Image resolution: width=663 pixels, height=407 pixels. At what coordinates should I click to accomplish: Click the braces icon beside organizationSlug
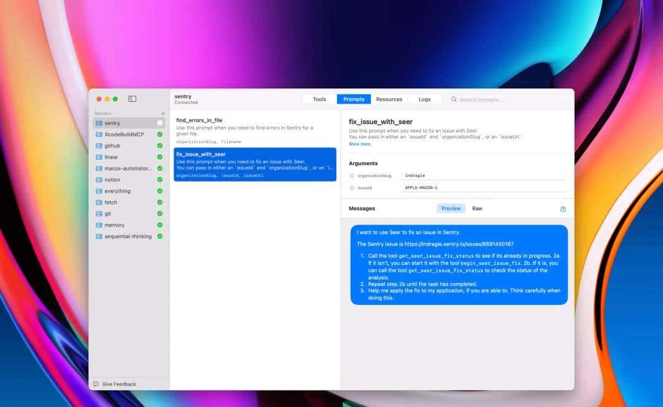352,176
